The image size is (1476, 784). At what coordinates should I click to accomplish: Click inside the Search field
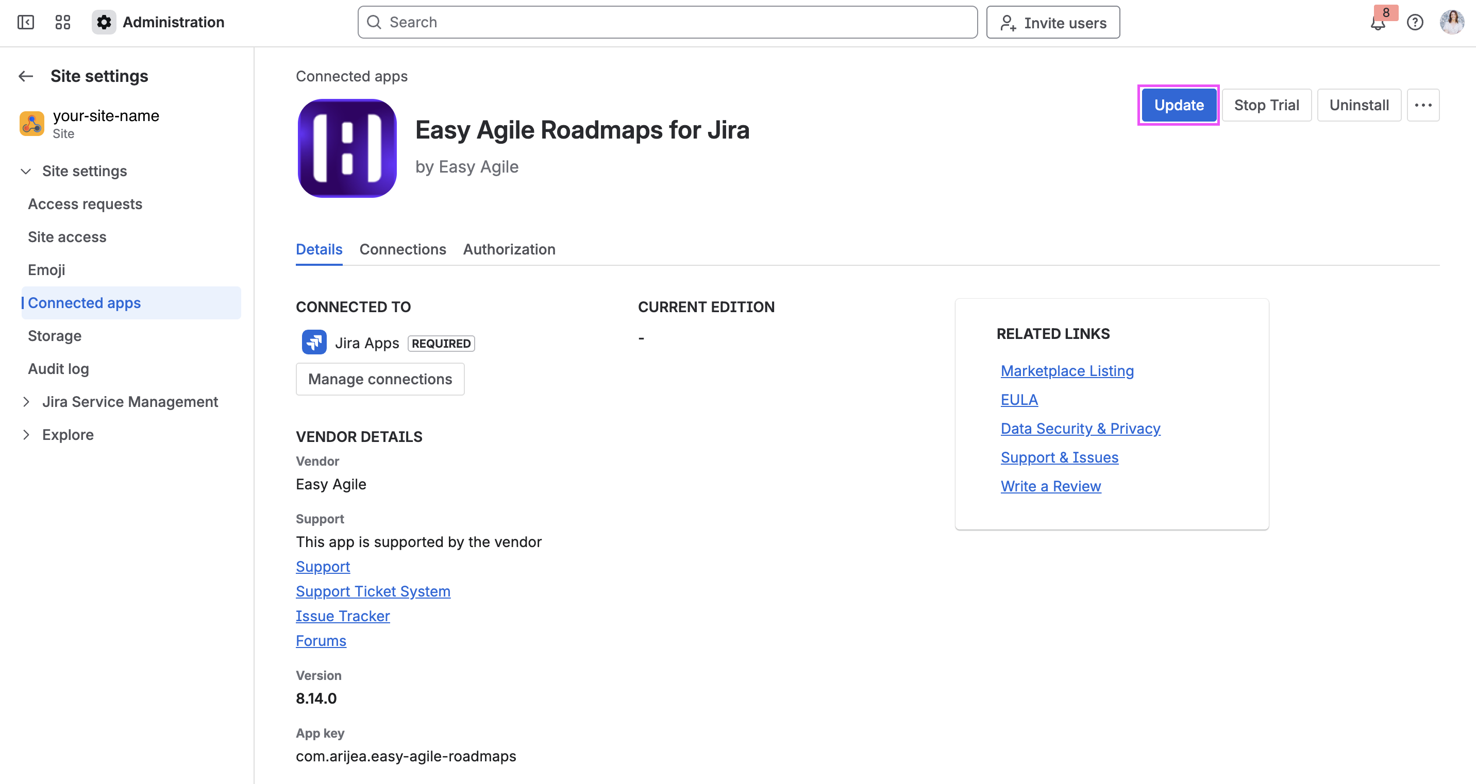pyautogui.click(x=630, y=22)
